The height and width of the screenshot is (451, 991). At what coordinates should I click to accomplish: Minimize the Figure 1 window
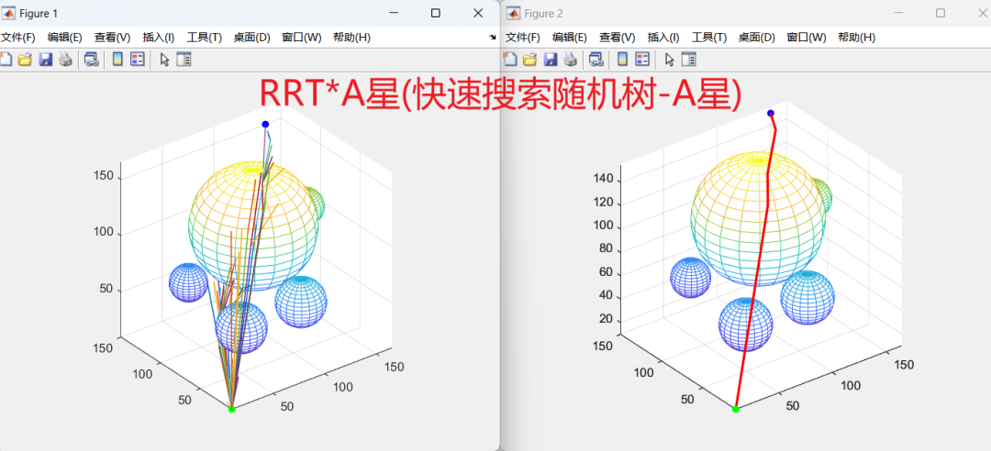pyautogui.click(x=393, y=13)
